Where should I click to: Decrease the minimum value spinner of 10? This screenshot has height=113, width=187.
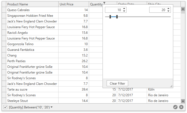(x=124, y=11)
